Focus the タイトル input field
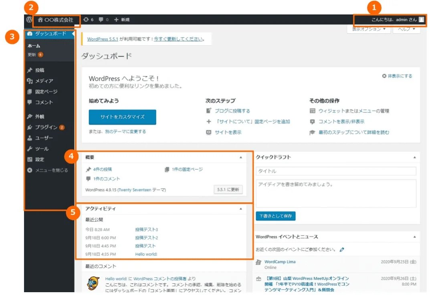432x295 pixels. point(336,171)
